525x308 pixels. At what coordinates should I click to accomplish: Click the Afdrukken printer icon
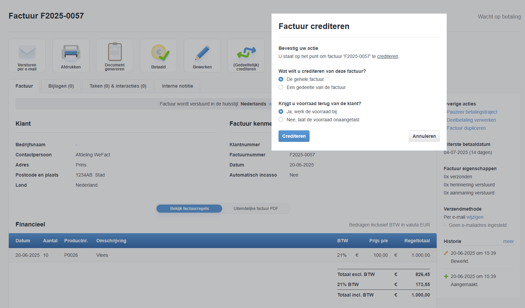tap(71, 53)
